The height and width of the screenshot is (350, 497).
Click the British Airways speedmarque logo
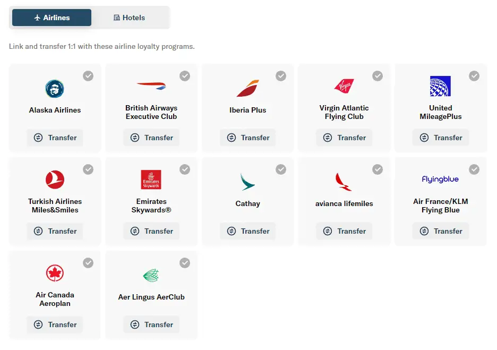[x=151, y=85]
